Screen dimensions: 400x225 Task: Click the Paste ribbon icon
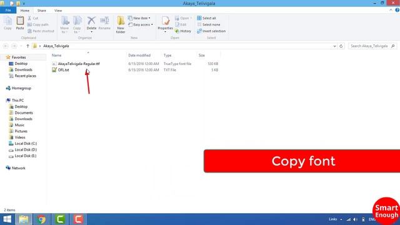20,23
